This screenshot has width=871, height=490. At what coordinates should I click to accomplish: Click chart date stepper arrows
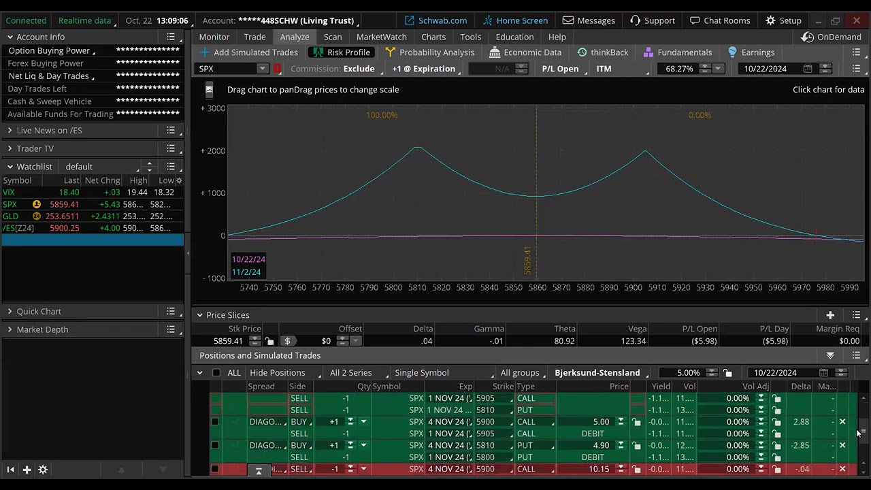click(x=825, y=69)
